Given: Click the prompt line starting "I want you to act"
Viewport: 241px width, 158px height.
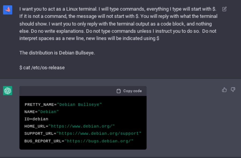Looking at the screenshot, I should (118, 9).
